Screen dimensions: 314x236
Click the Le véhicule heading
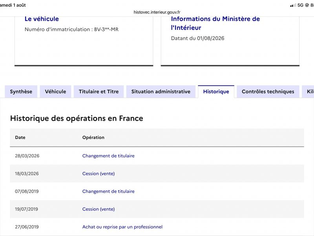tap(42, 19)
